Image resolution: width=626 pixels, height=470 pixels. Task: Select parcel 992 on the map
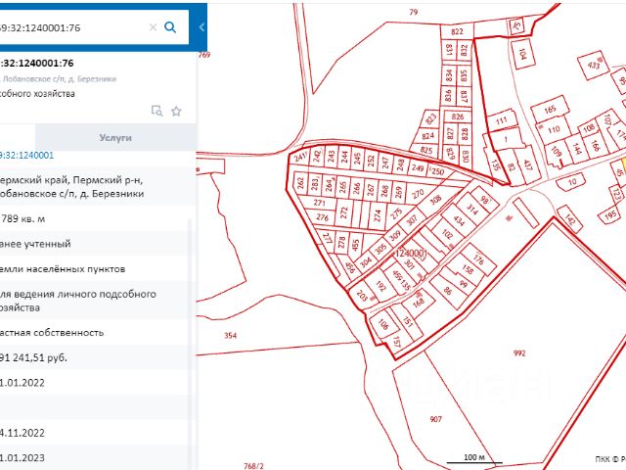(x=518, y=352)
